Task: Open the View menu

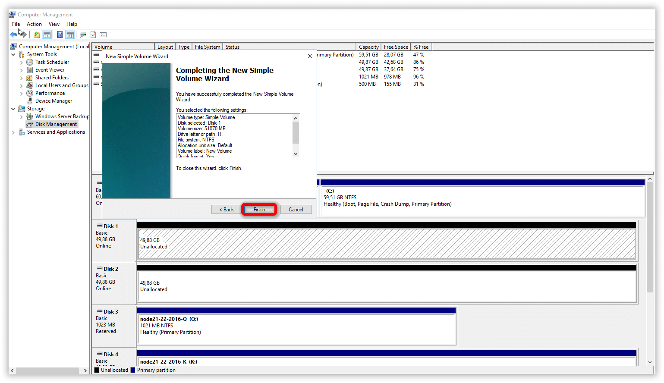Action: (54, 24)
